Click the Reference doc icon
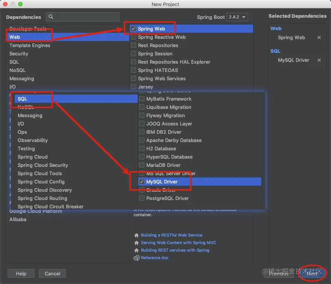 tap(137, 258)
